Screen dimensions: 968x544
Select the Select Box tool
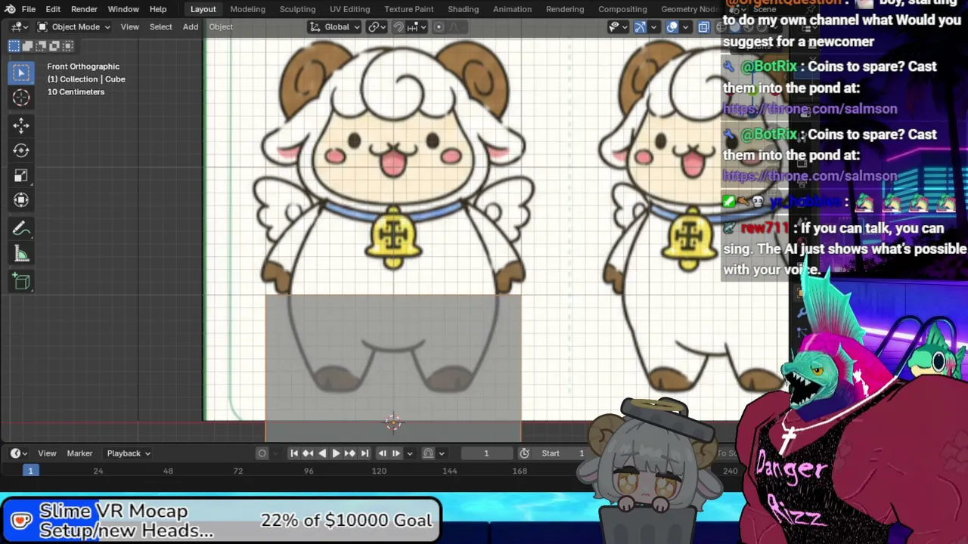[x=21, y=73]
